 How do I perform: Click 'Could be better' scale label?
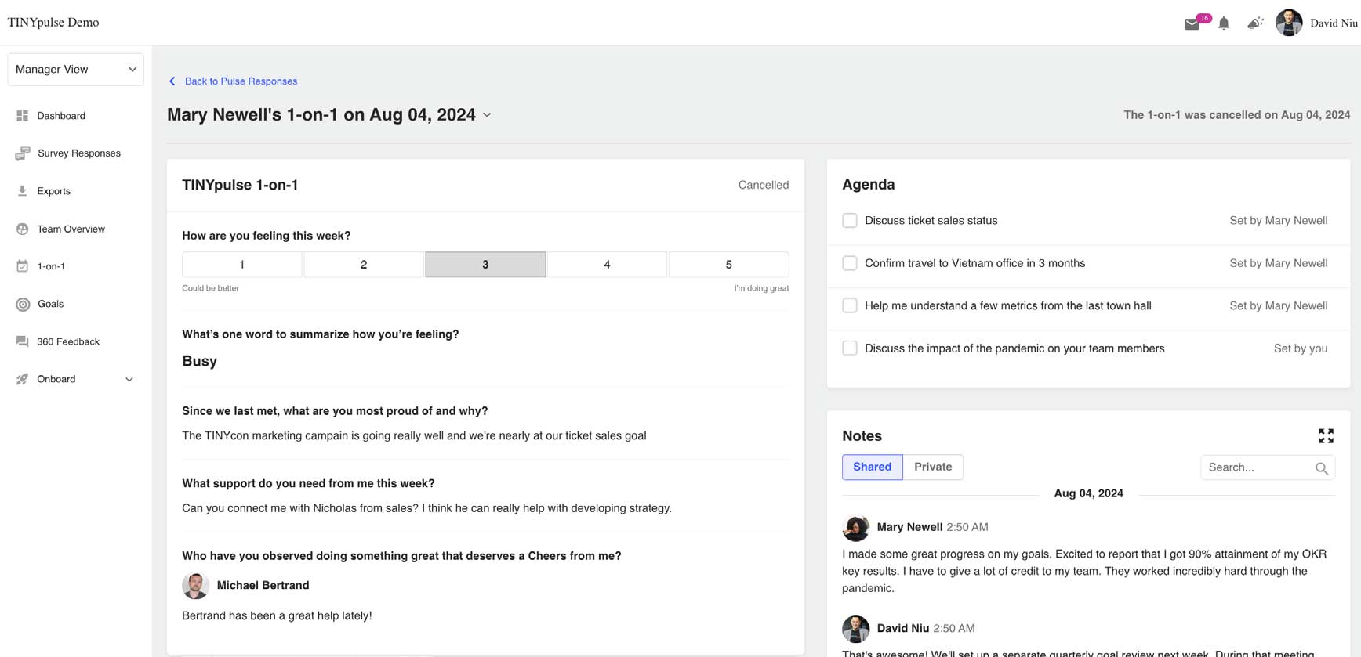point(210,288)
